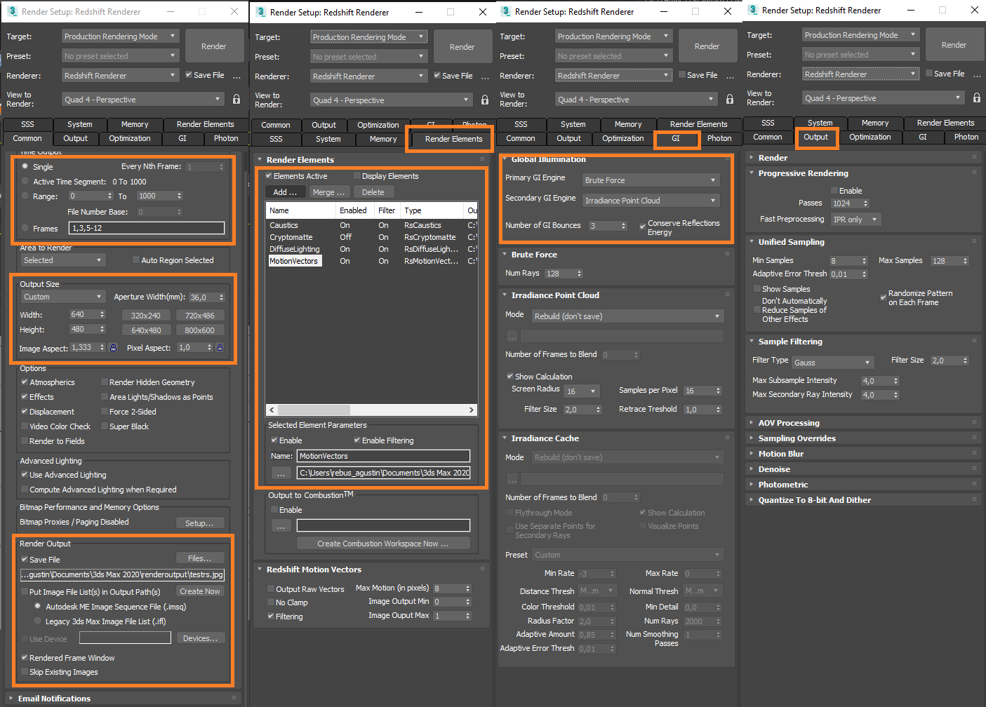Toggle Image Aspect lock icon
This screenshot has height=707, width=986.
click(113, 347)
